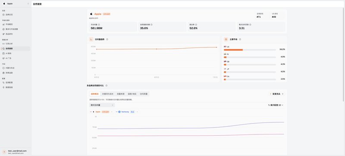Image resolution: width=345 pixels, height=156 pixels.
Task: Click the 36.2% US market percentage
Action: tap(282, 49)
